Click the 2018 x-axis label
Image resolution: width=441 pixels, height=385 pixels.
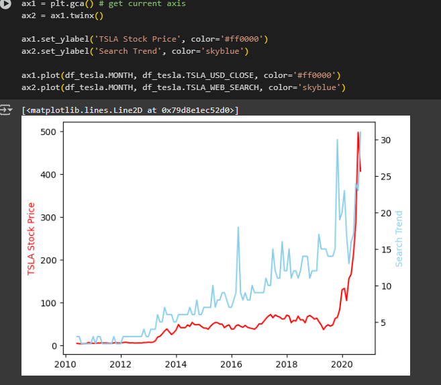(x=287, y=364)
